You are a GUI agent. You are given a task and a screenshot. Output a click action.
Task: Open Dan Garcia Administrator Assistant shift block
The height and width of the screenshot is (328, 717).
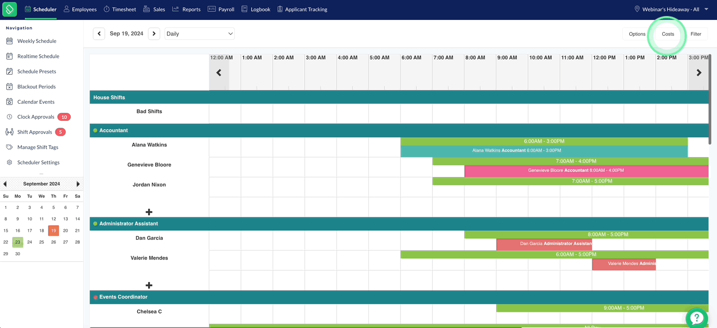point(544,244)
